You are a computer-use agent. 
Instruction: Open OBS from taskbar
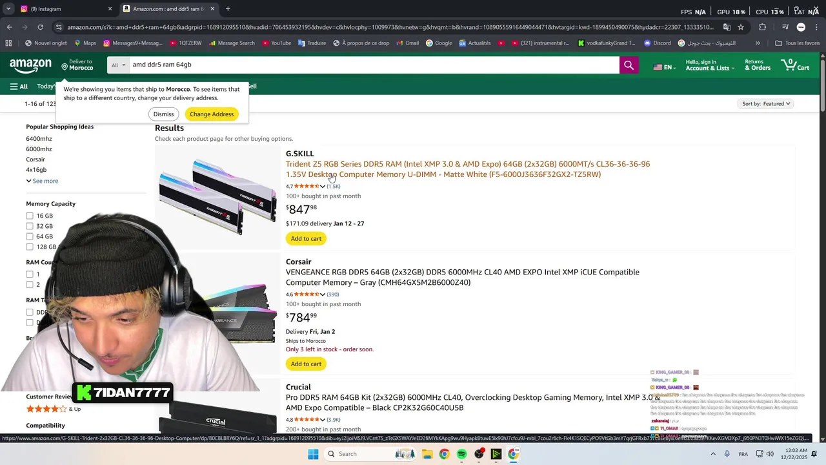(x=479, y=454)
